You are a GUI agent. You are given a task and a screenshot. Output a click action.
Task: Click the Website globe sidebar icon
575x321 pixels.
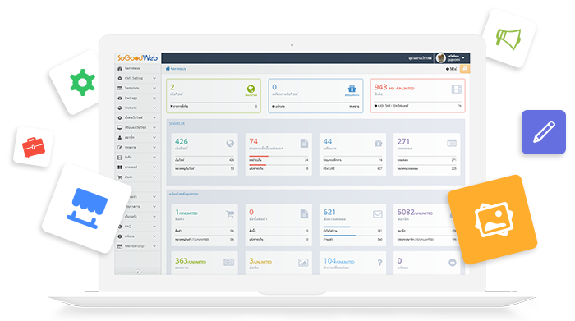[x=120, y=108]
